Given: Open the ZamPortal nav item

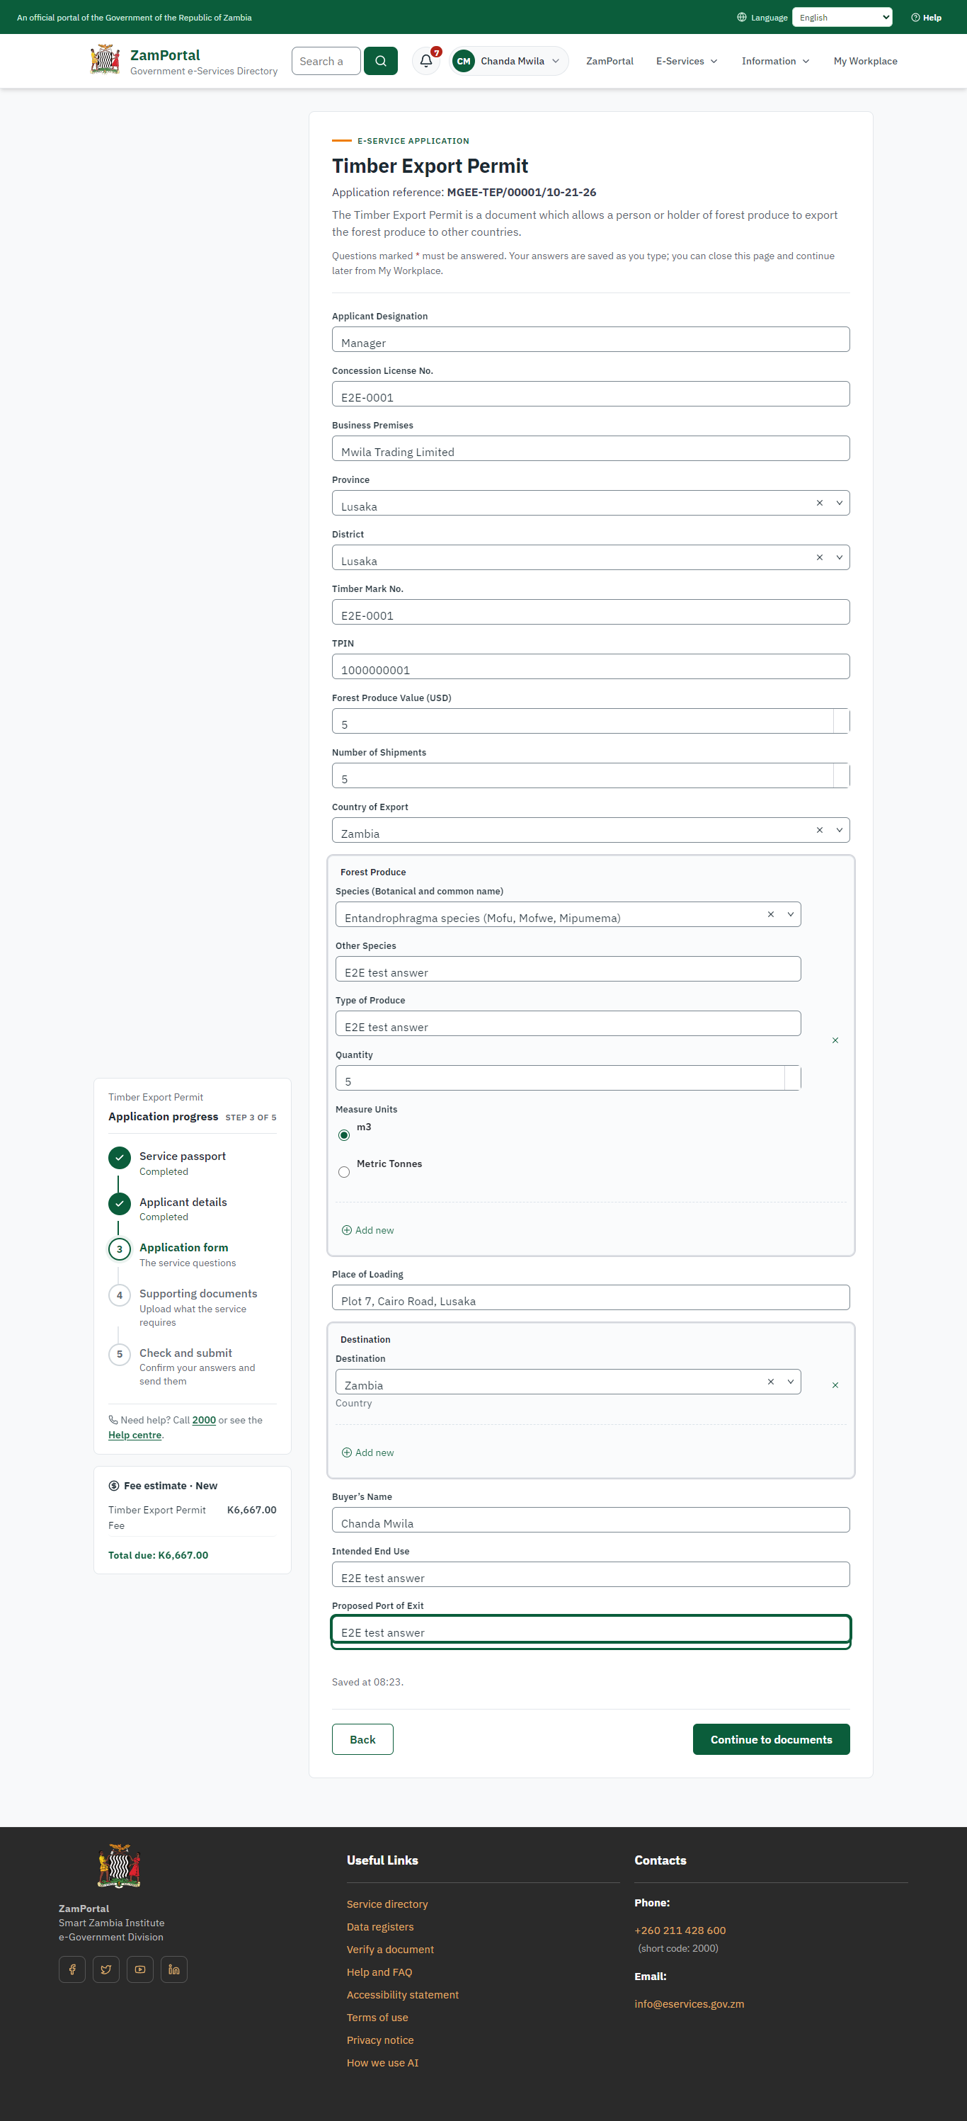Looking at the screenshot, I should point(610,61).
